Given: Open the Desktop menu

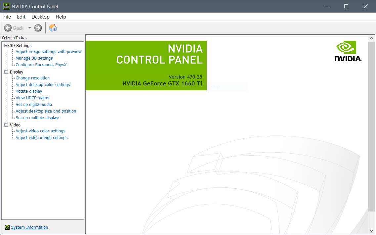Looking at the screenshot, I should click(x=40, y=17).
